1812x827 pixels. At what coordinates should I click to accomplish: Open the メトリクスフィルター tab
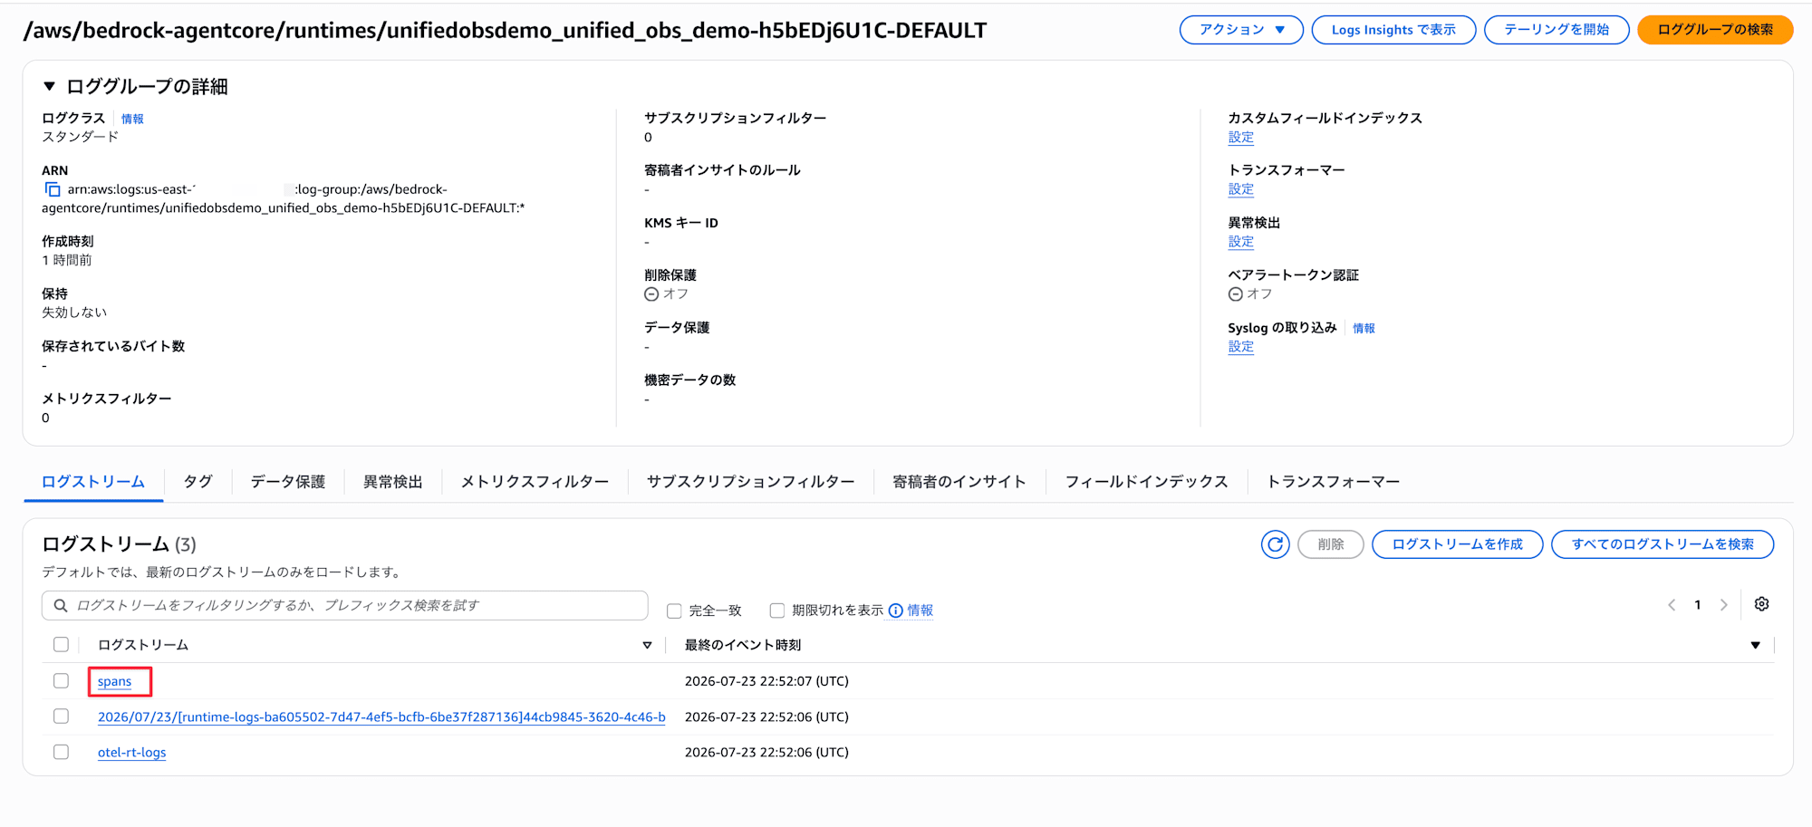point(535,482)
